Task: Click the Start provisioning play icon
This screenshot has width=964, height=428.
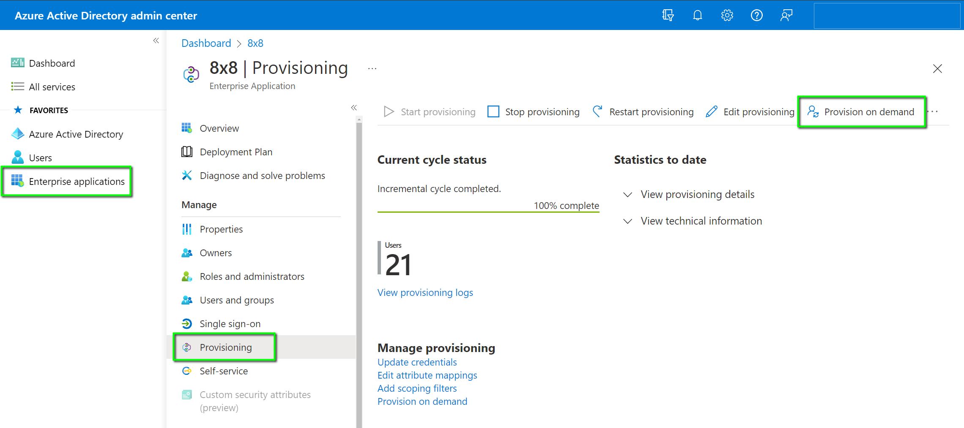Action: click(x=389, y=111)
